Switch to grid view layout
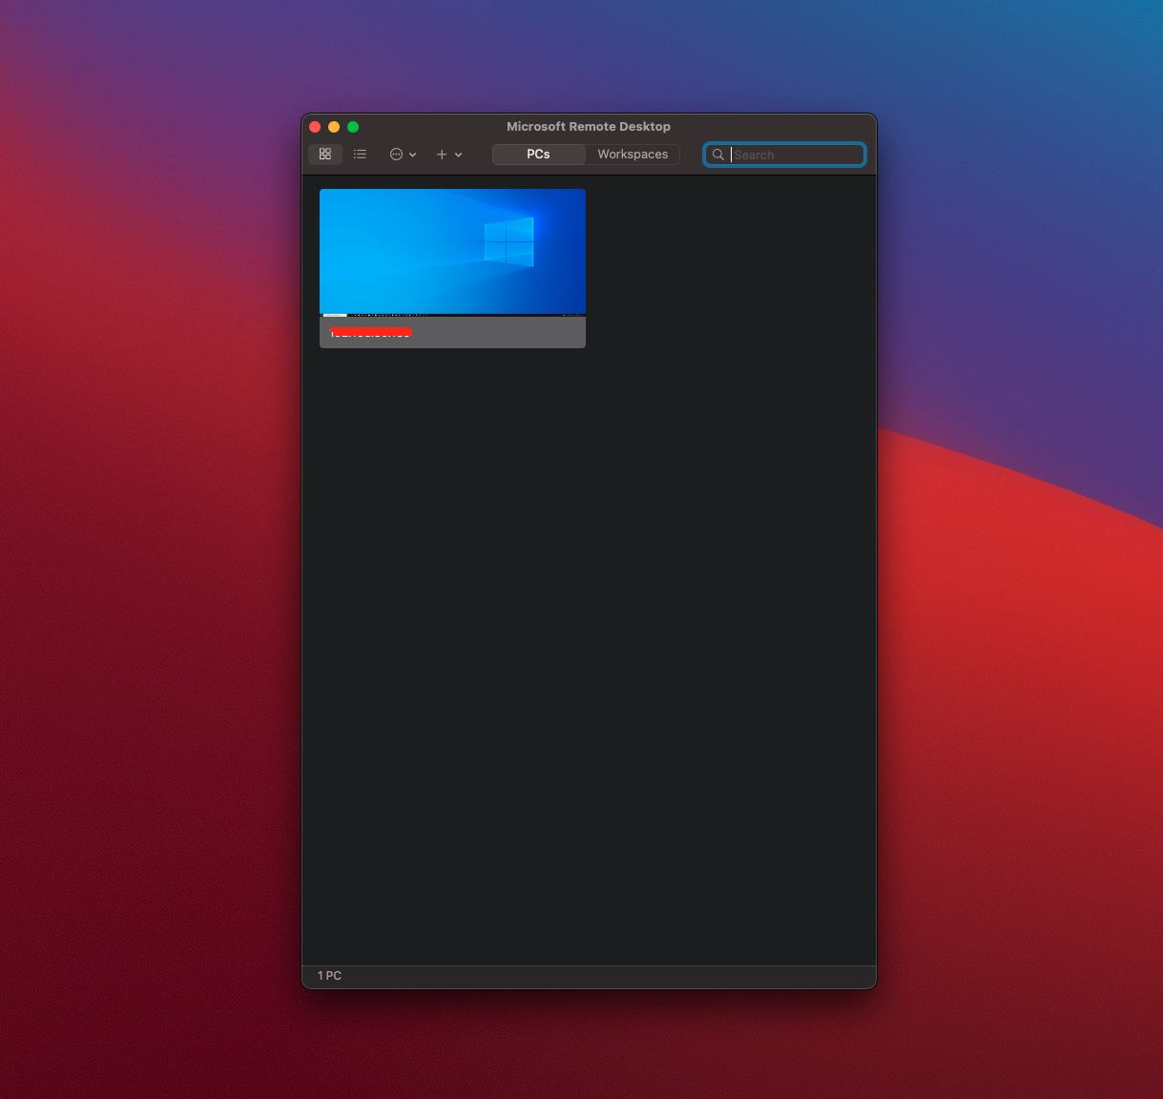This screenshot has height=1099, width=1163. coord(325,154)
